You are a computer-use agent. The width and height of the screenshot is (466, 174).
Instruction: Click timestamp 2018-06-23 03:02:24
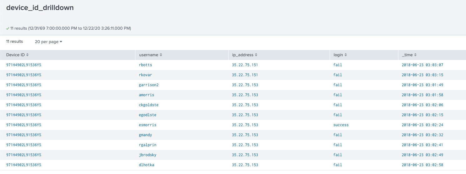(x=422, y=125)
